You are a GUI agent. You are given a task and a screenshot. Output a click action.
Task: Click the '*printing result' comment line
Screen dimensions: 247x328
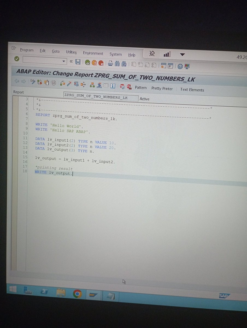[x=54, y=168]
